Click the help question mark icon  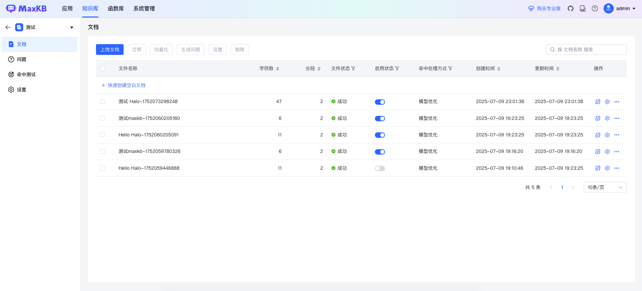(595, 8)
